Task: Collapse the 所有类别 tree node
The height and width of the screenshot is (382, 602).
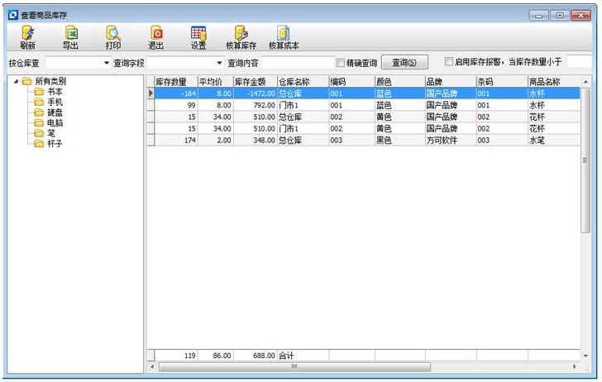Action: (x=16, y=82)
